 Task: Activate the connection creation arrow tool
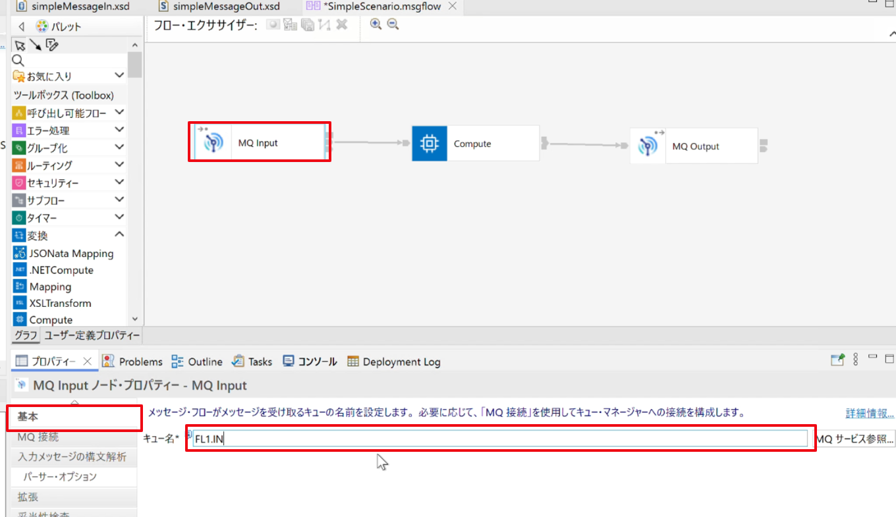click(x=35, y=45)
